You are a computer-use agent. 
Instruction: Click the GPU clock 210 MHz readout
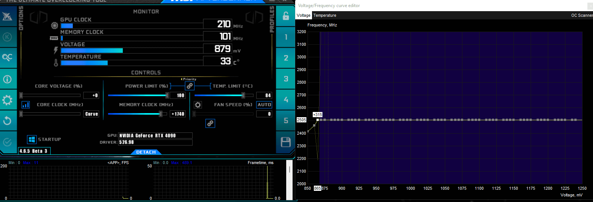218,24
